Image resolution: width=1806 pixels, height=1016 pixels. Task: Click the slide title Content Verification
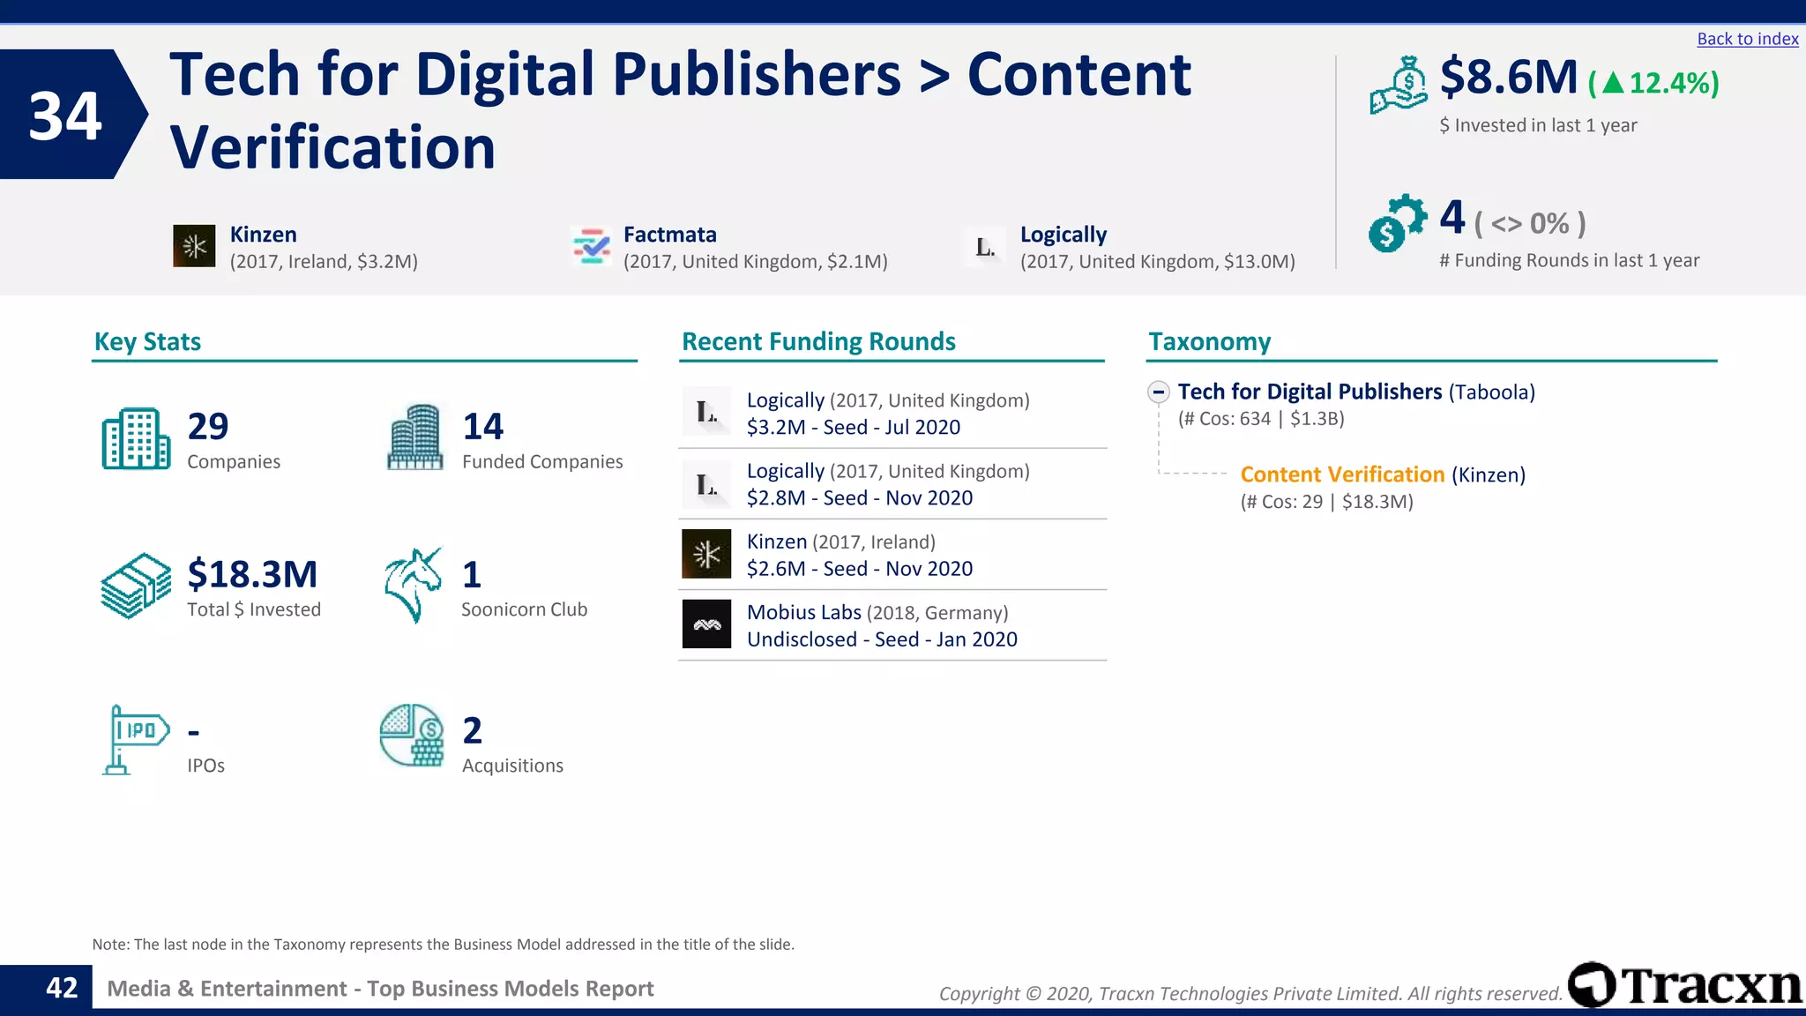[680, 110]
